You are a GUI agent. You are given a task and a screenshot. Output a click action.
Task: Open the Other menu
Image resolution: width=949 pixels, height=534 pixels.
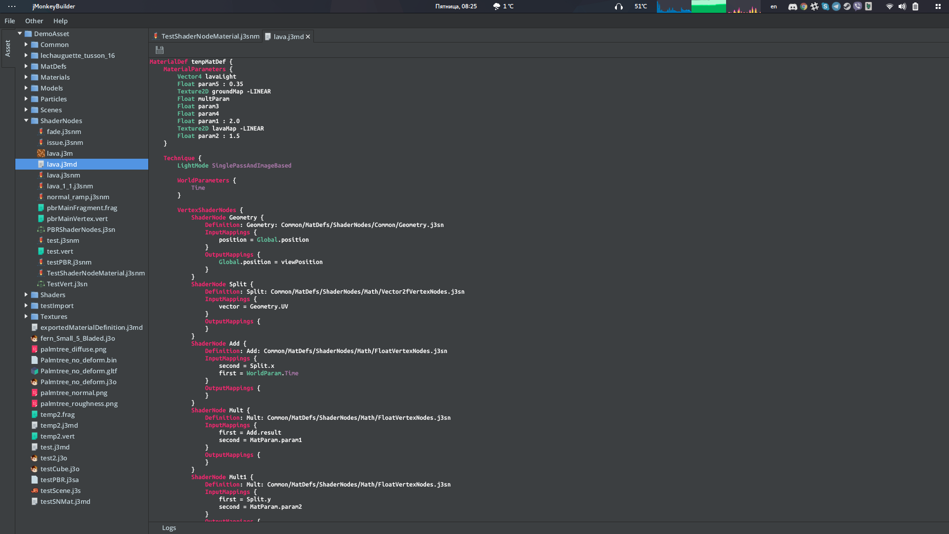tap(33, 21)
